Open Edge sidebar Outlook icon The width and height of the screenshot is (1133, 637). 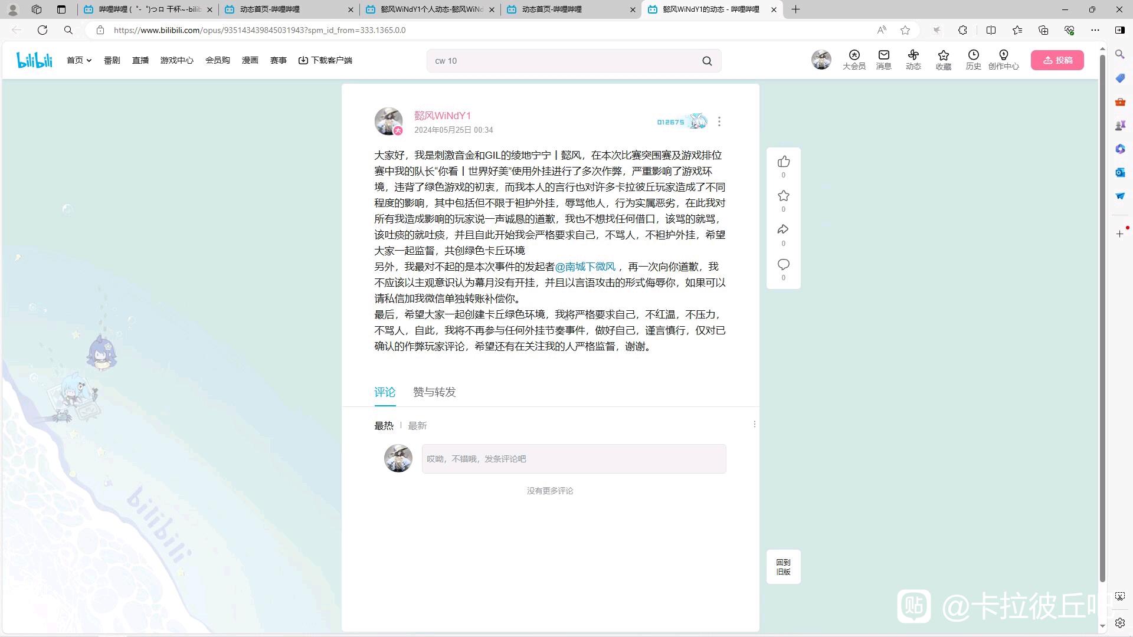[x=1119, y=172]
